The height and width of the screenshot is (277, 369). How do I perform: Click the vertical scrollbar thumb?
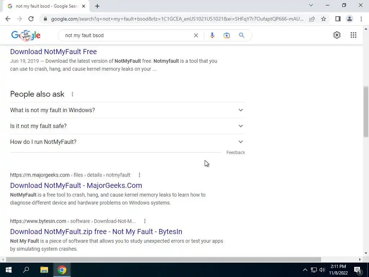[366, 111]
